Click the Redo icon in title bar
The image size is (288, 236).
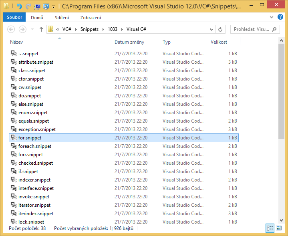pos(28,6)
